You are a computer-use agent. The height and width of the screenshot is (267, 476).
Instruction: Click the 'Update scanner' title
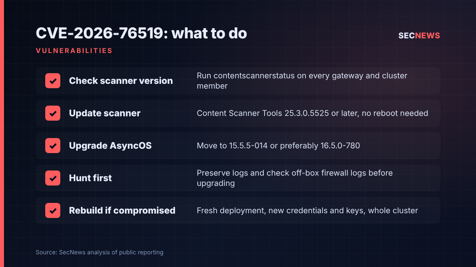(105, 113)
